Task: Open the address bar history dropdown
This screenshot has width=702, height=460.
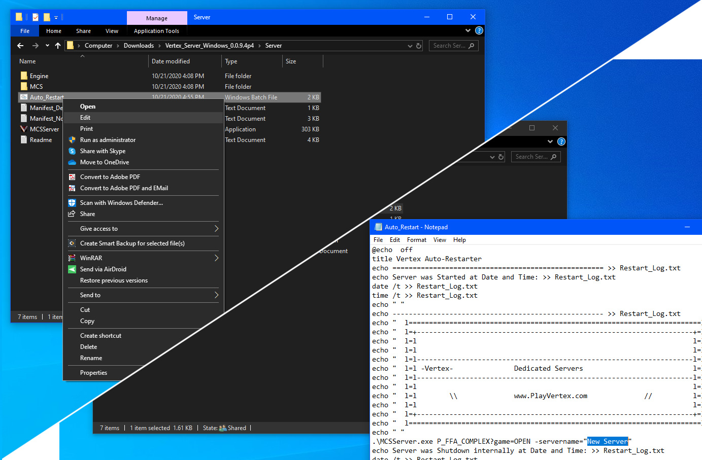Action: pos(410,46)
